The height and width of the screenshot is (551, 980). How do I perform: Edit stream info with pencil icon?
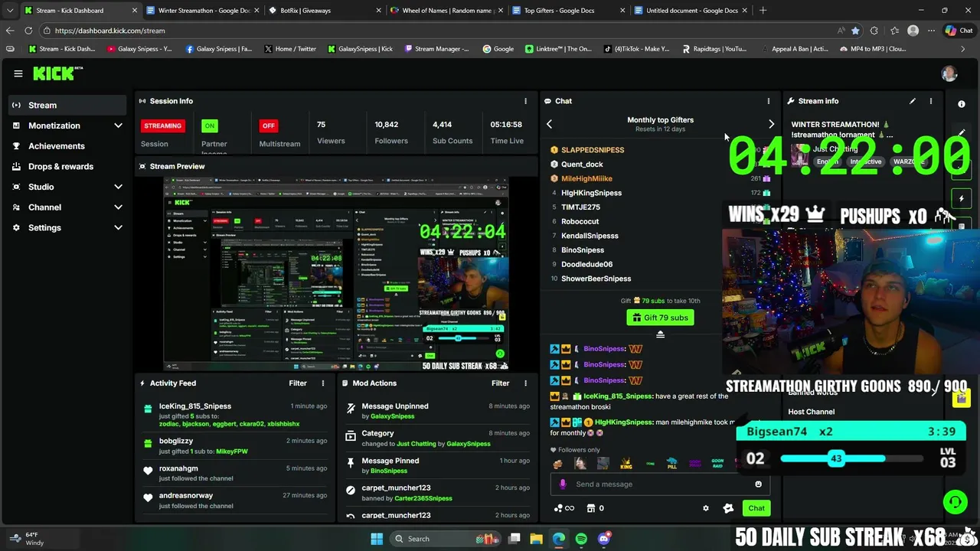click(912, 101)
